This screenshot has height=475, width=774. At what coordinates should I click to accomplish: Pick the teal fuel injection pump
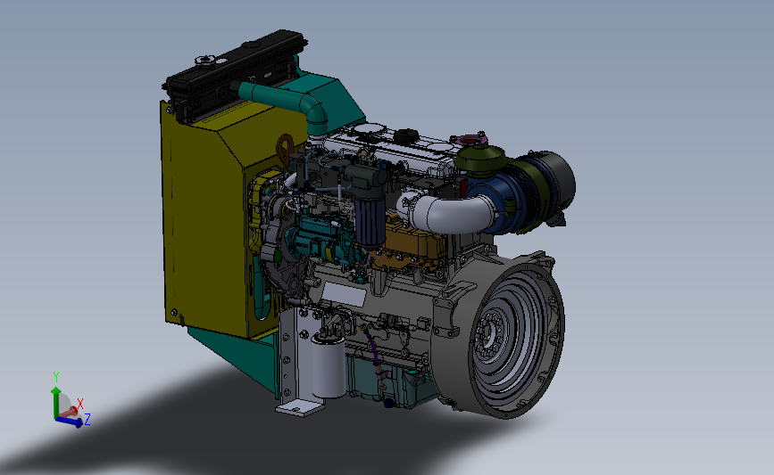tap(320, 240)
